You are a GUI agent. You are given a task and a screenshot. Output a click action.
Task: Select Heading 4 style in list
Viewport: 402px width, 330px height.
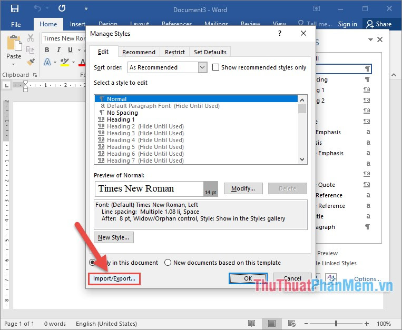click(196, 140)
